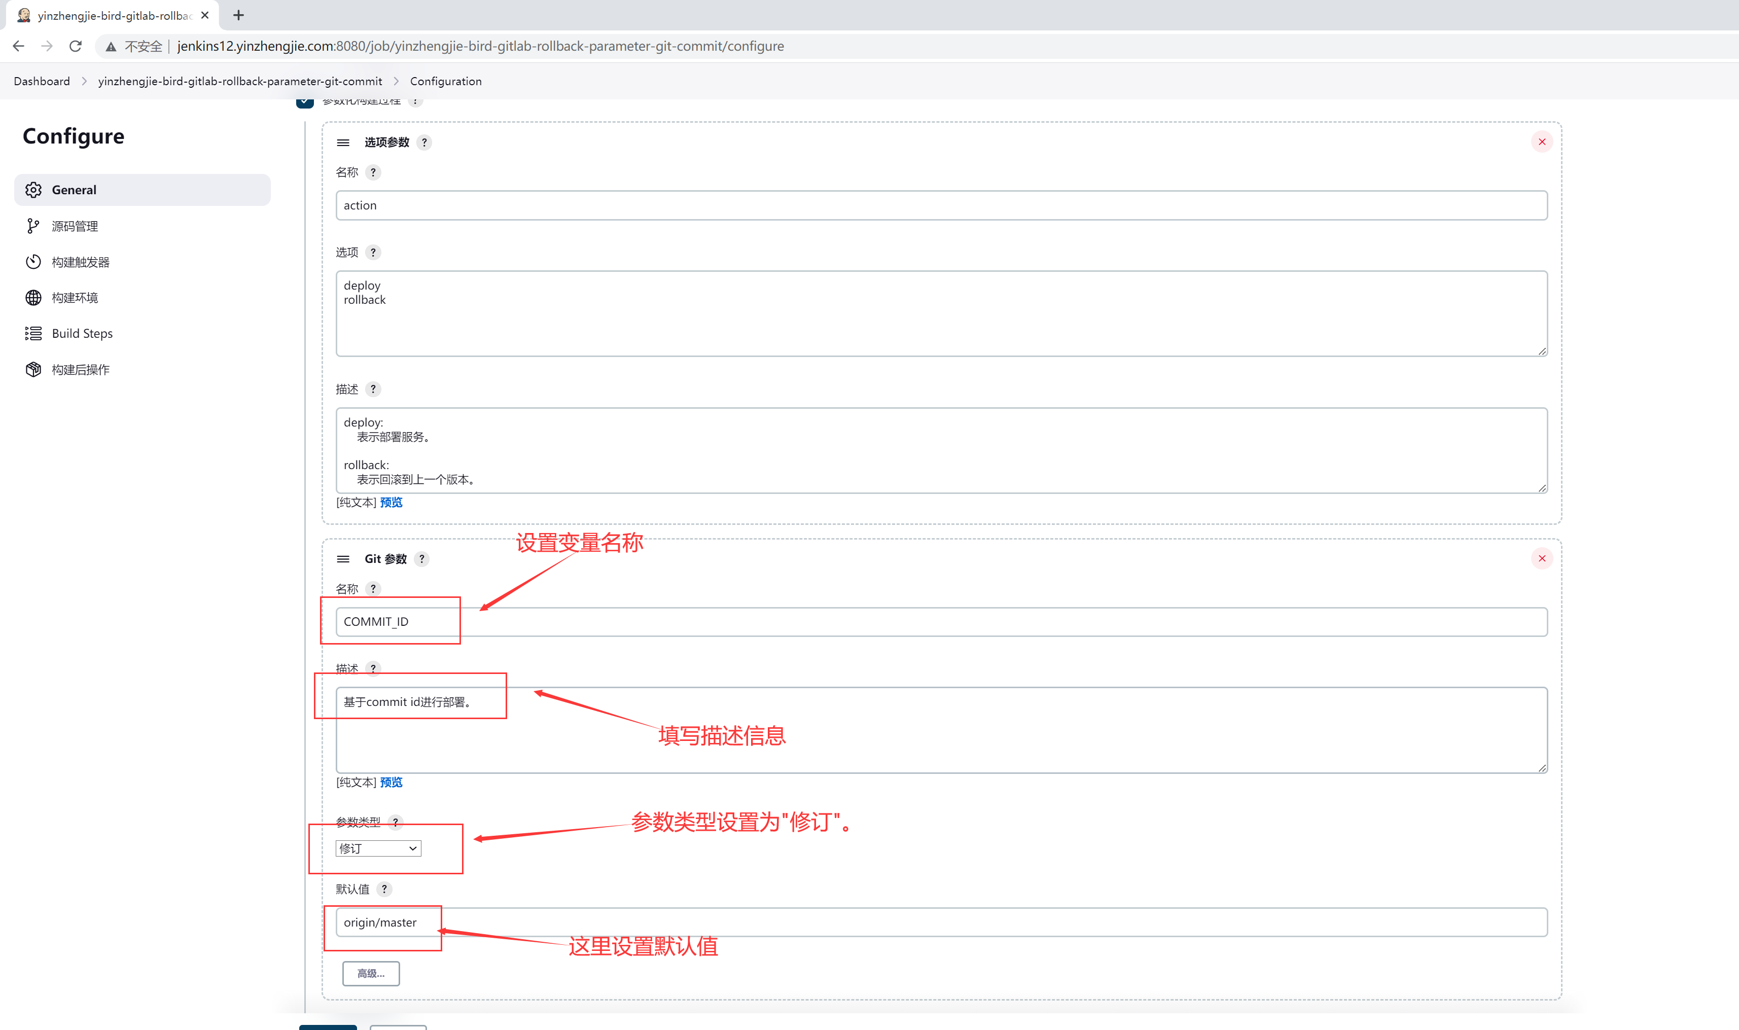Viewport: 1739px width, 1030px height.
Task: Open help for Git 参数 heading
Action: click(x=421, y=559)
